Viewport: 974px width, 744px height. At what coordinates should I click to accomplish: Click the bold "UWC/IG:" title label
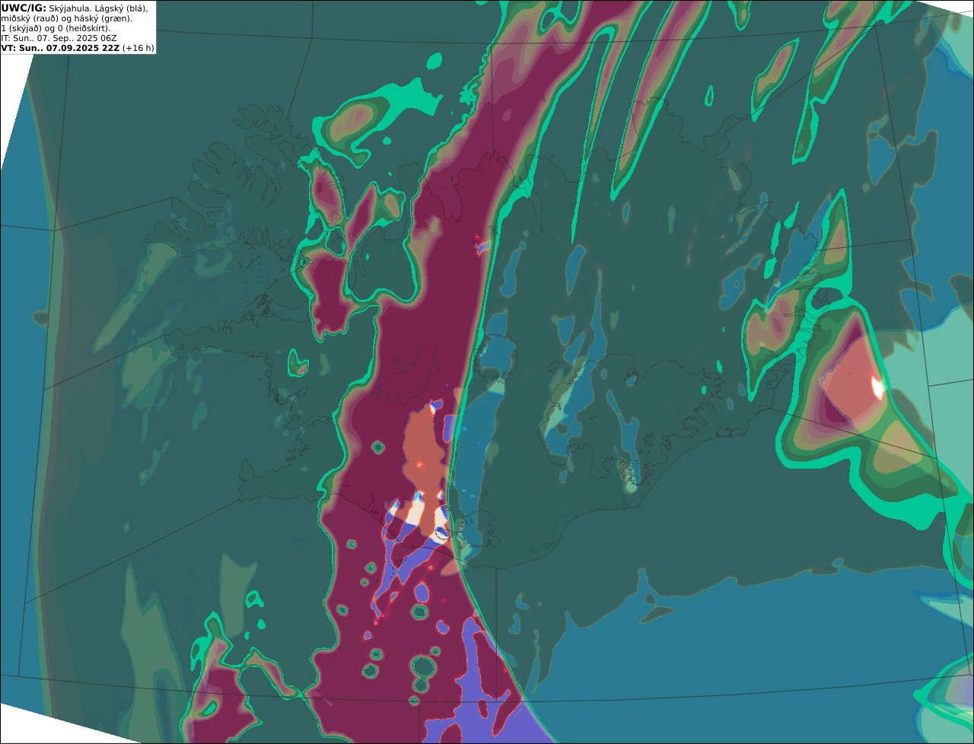pyautogui.click(x=24, y=8)
